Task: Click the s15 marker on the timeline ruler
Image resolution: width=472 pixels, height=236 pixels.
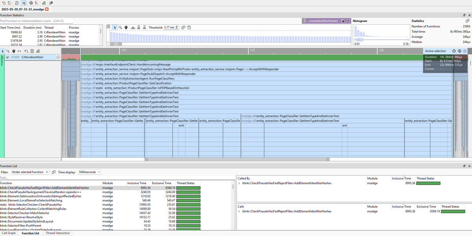Action: [253, 51]
